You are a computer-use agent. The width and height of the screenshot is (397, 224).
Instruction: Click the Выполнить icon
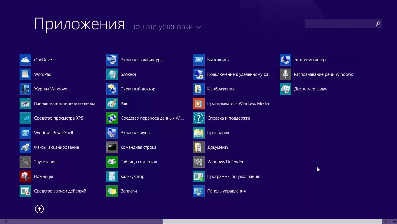tap(199, 60)
